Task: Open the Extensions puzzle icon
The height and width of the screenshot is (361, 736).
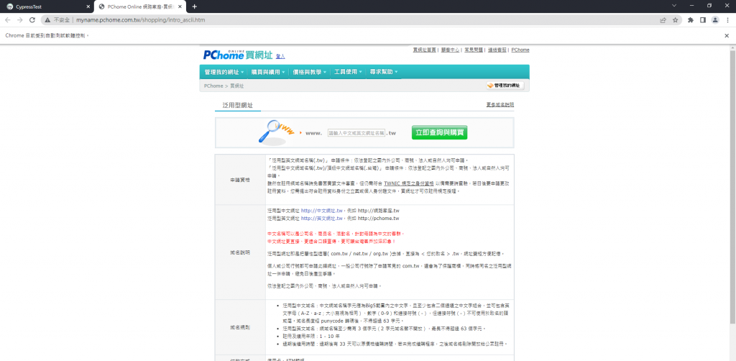Action: pyautogui.click(x=691, y=20)
